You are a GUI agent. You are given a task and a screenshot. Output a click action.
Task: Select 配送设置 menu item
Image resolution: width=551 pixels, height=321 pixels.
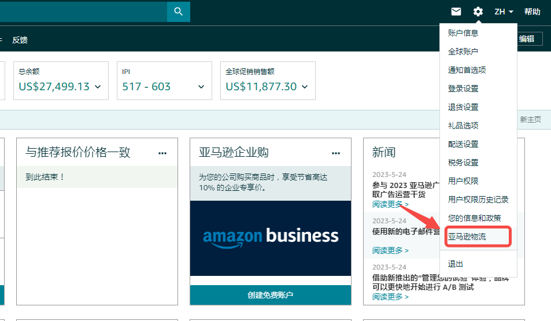pyautogui.click(x=463, y=144)
